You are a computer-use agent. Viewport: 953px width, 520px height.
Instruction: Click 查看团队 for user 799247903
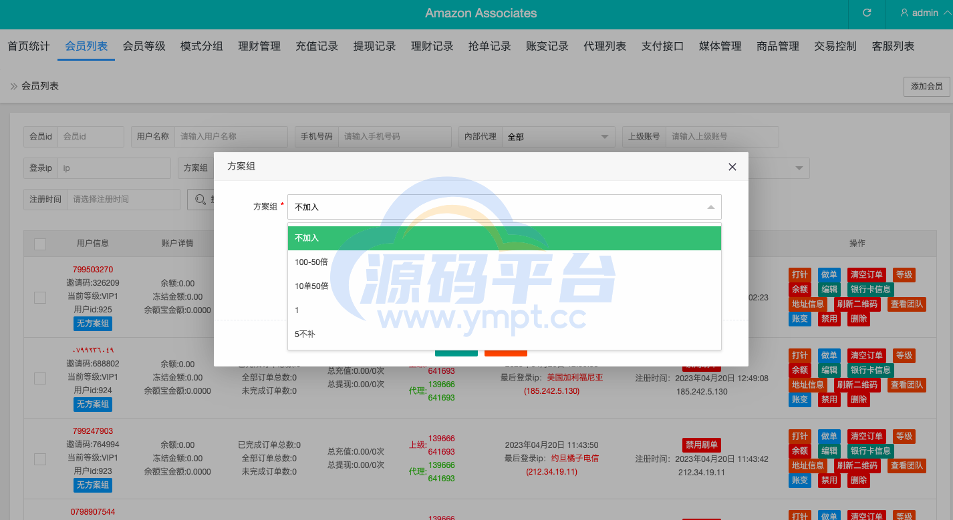coord(907,466)
